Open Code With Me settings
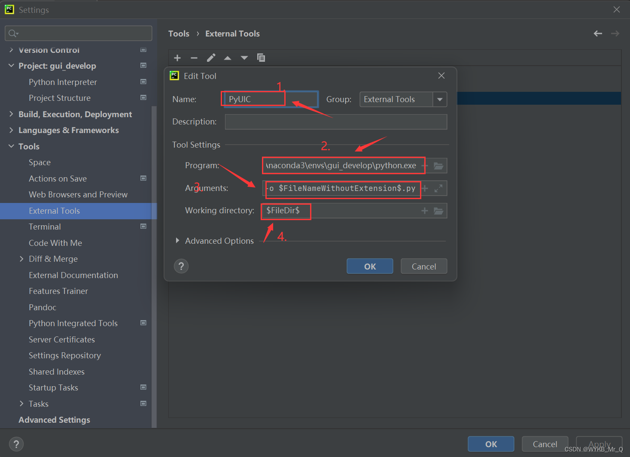630x457 pixels. point(55,243)
